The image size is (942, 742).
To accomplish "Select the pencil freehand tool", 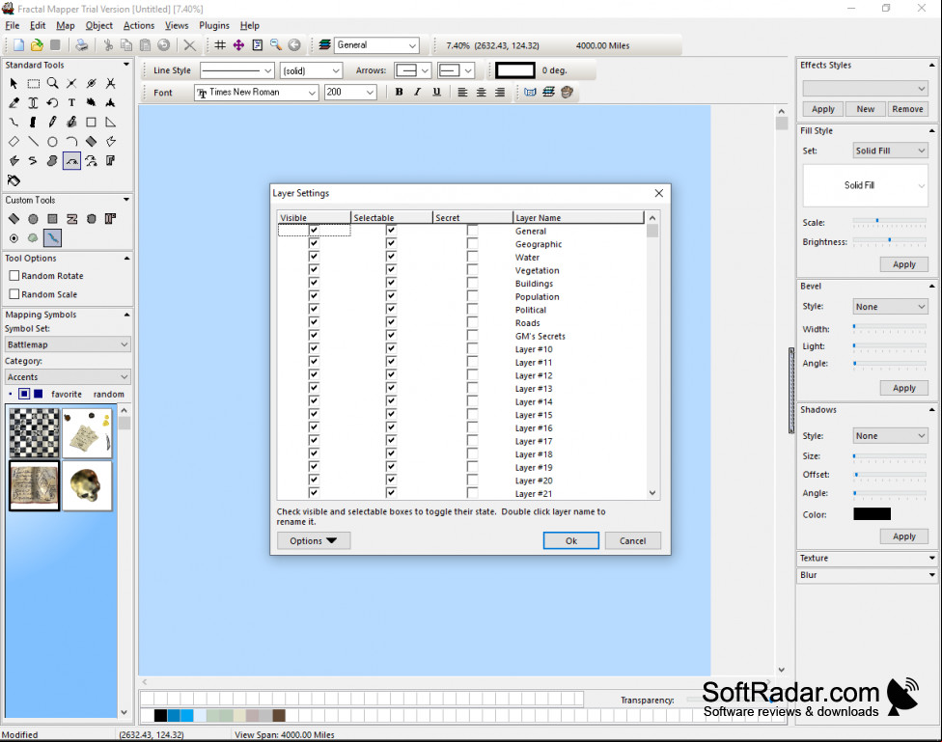I will [x=53, y=122].
